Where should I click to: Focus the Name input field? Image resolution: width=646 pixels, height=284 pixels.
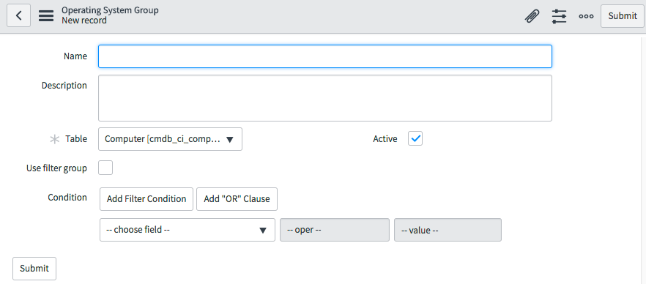(x=325, y=56)
